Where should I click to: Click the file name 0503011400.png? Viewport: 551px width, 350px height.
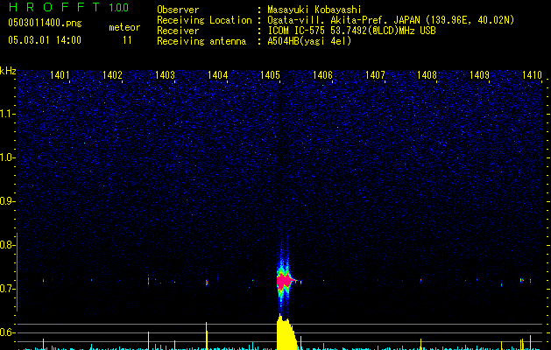(45, 24)
